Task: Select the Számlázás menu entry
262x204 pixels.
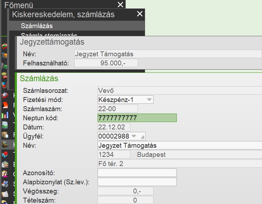Action: click(x=77, y=26)
